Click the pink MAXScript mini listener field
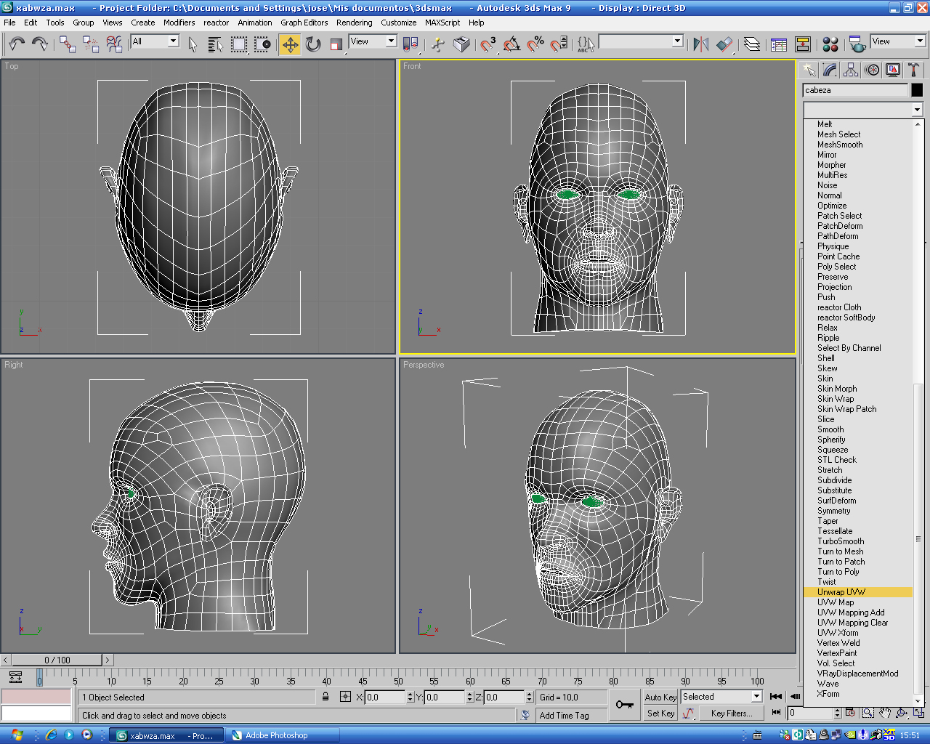 (36, 697)
